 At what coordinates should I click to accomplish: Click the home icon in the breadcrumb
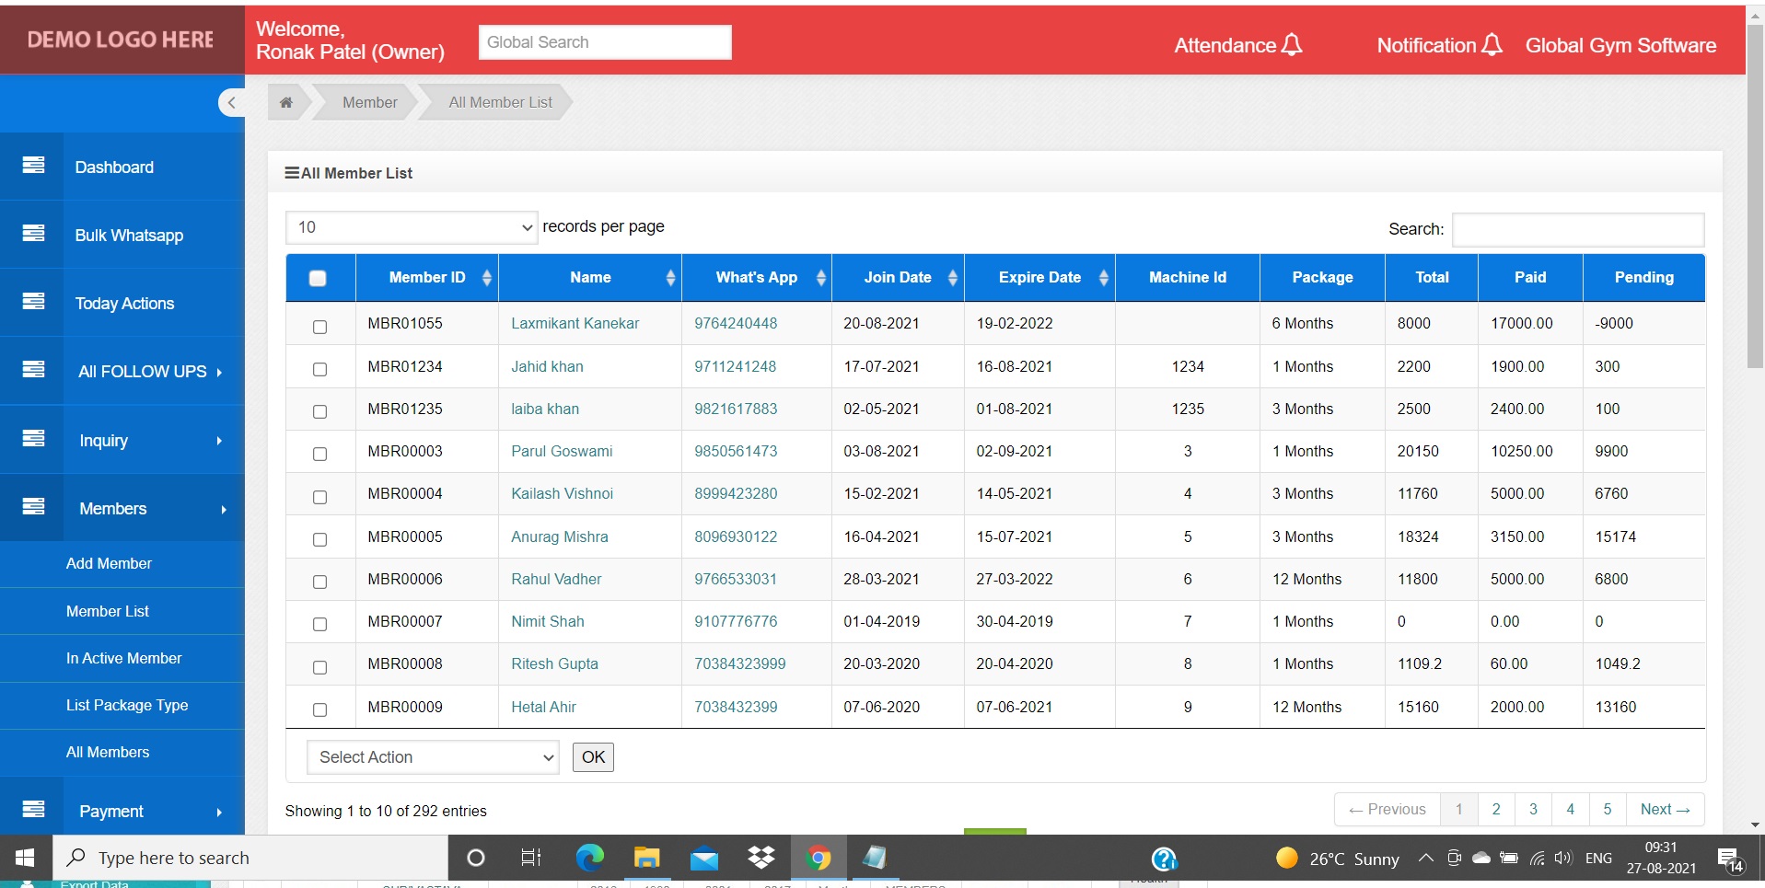285,102
